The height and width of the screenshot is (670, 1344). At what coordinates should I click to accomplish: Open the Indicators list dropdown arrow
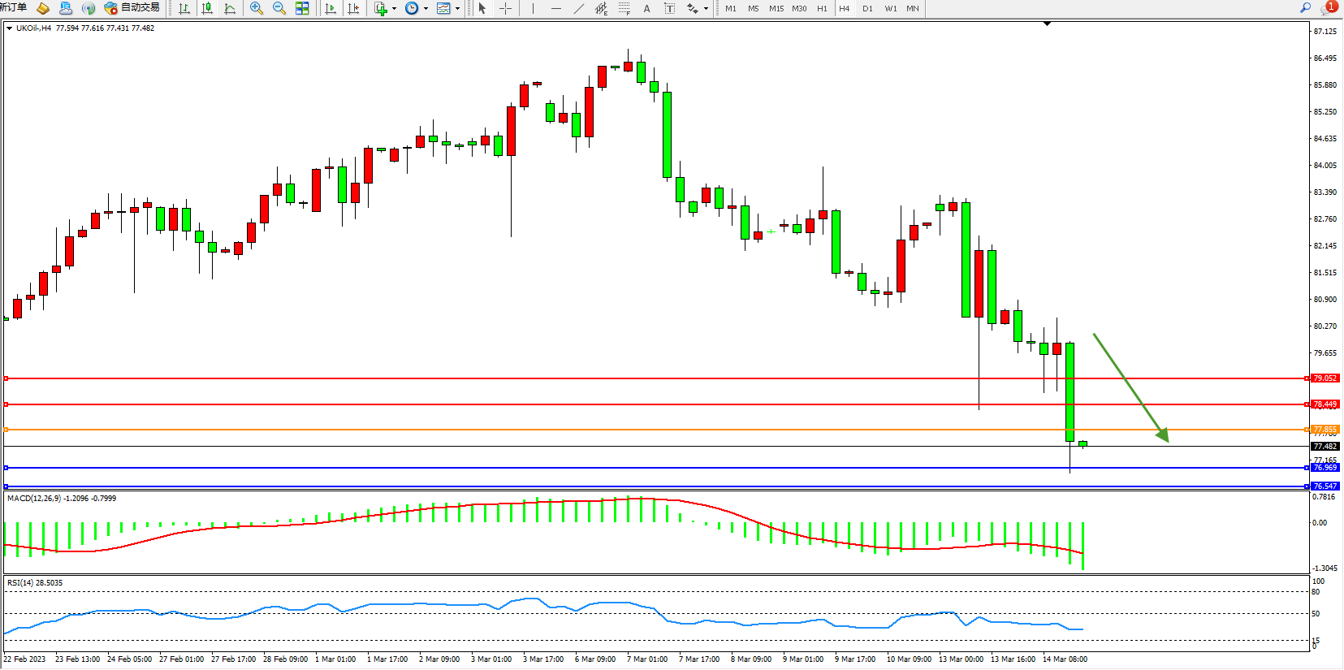394,8
